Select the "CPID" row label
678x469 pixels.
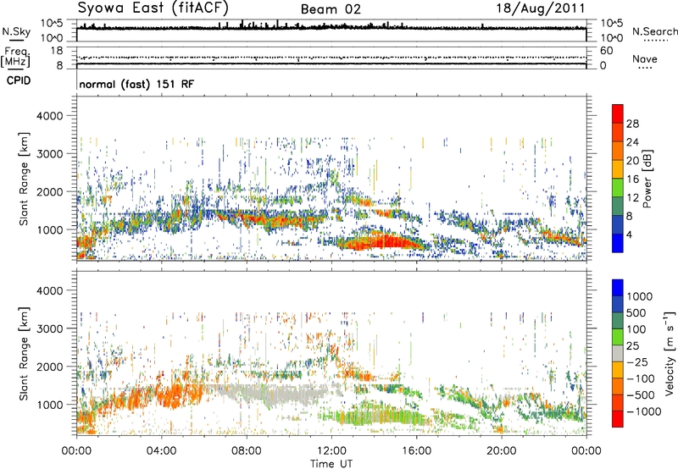tap(18, 80)
